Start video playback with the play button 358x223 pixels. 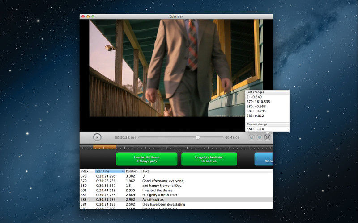tap(97, 137)
